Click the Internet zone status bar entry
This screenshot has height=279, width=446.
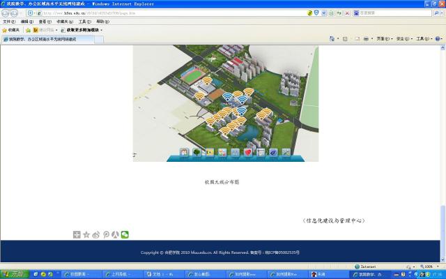(365, 266)
